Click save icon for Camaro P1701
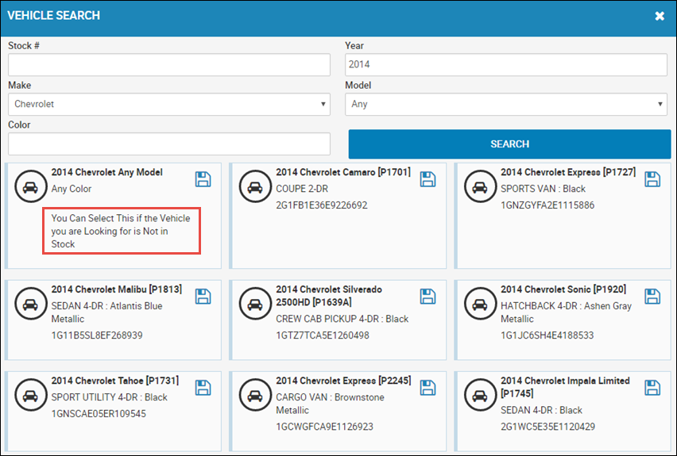Image resolution: width=677 pixels, height=456 pixels. coord(427,179)
